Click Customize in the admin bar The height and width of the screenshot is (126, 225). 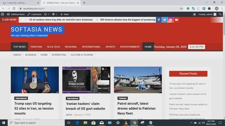pyautogui.click(x=34, y=14)
